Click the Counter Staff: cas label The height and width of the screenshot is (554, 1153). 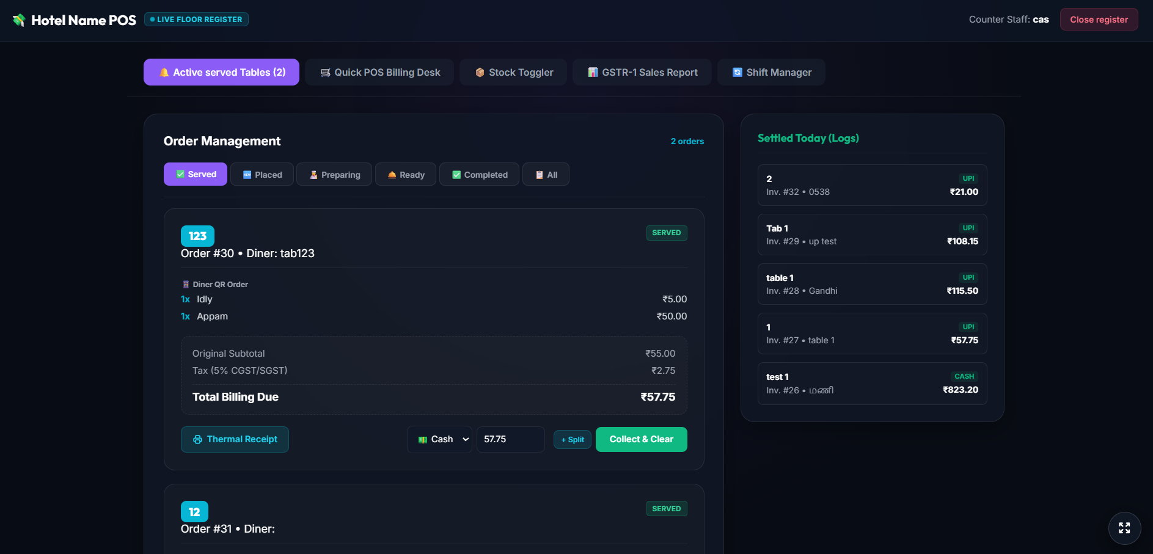1009,20
